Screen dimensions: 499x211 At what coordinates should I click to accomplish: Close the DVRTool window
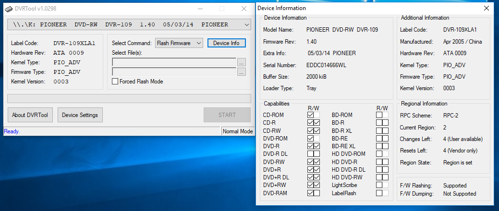pos(244,9)
